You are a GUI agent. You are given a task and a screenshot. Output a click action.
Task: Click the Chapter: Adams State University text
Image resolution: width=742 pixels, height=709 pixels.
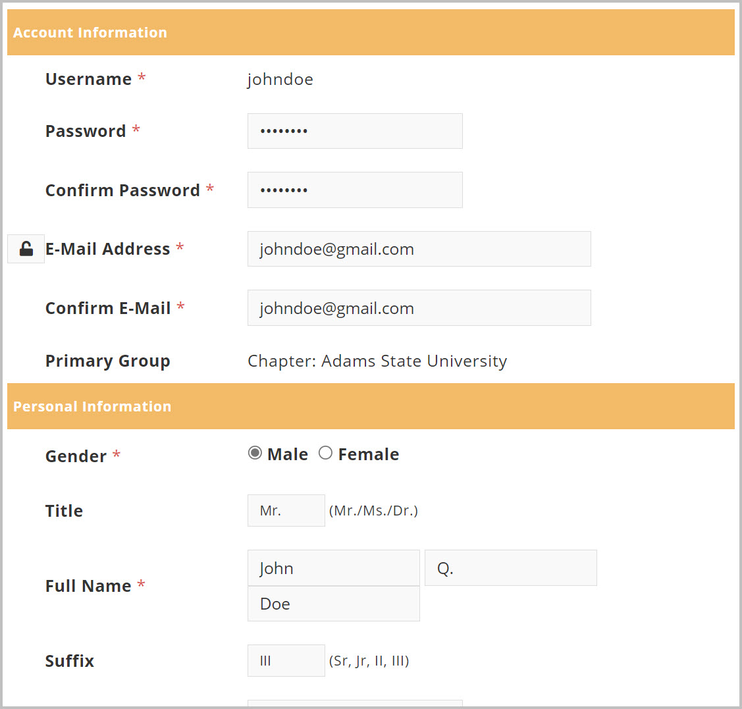pyautogui.click(x=377, y=361)
